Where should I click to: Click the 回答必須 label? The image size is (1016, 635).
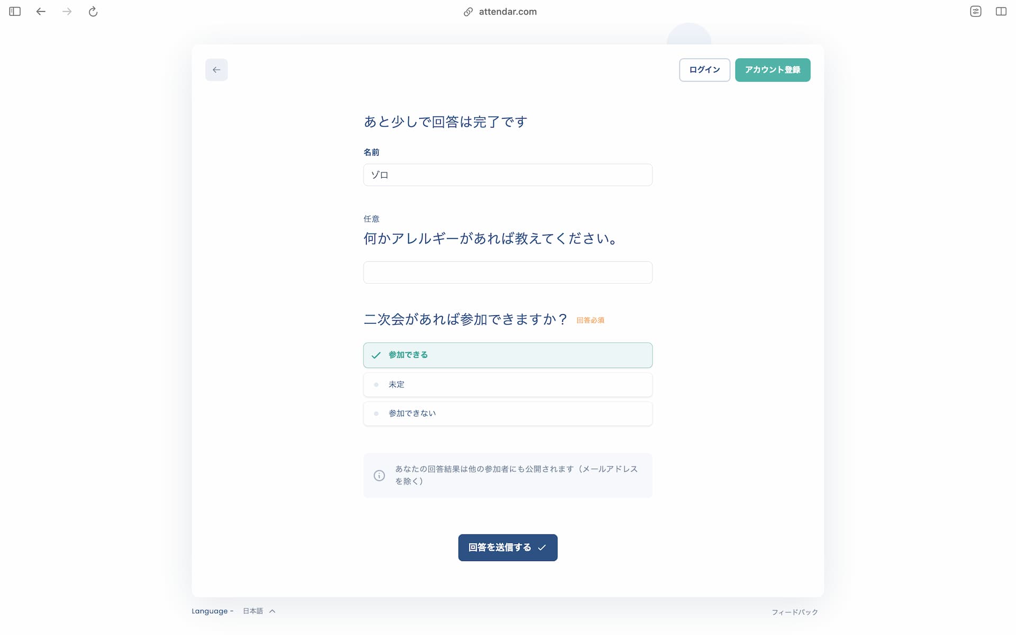click(590, 320)
